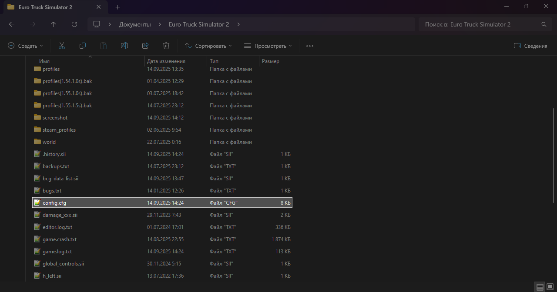Click the Cut scissors icon
The height and width of the screenshot is (292, 557).
click(62, 46)
